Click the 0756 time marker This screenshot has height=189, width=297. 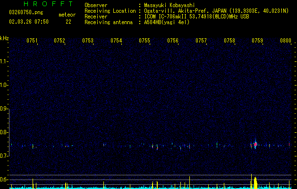(x=173, y=40)
